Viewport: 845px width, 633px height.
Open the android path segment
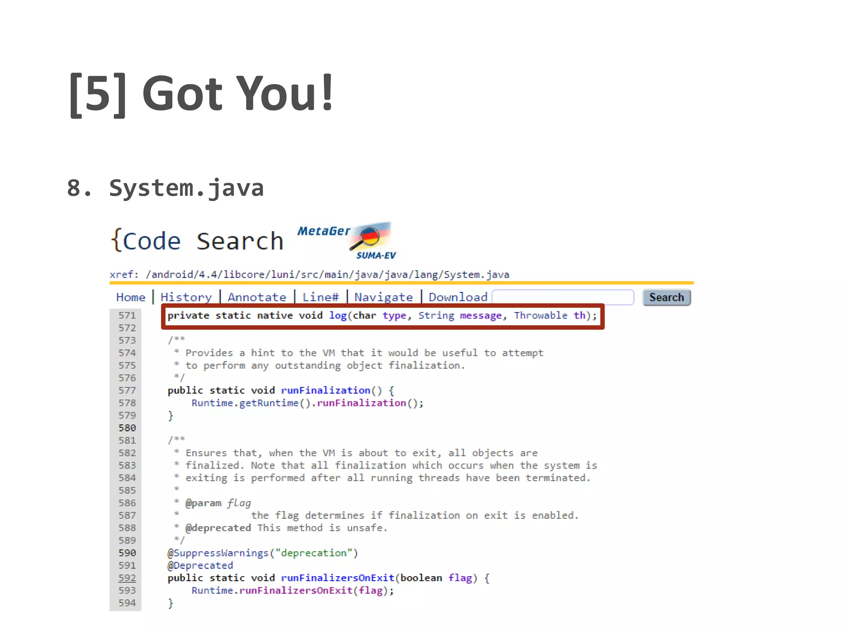(x=173, y=274)
